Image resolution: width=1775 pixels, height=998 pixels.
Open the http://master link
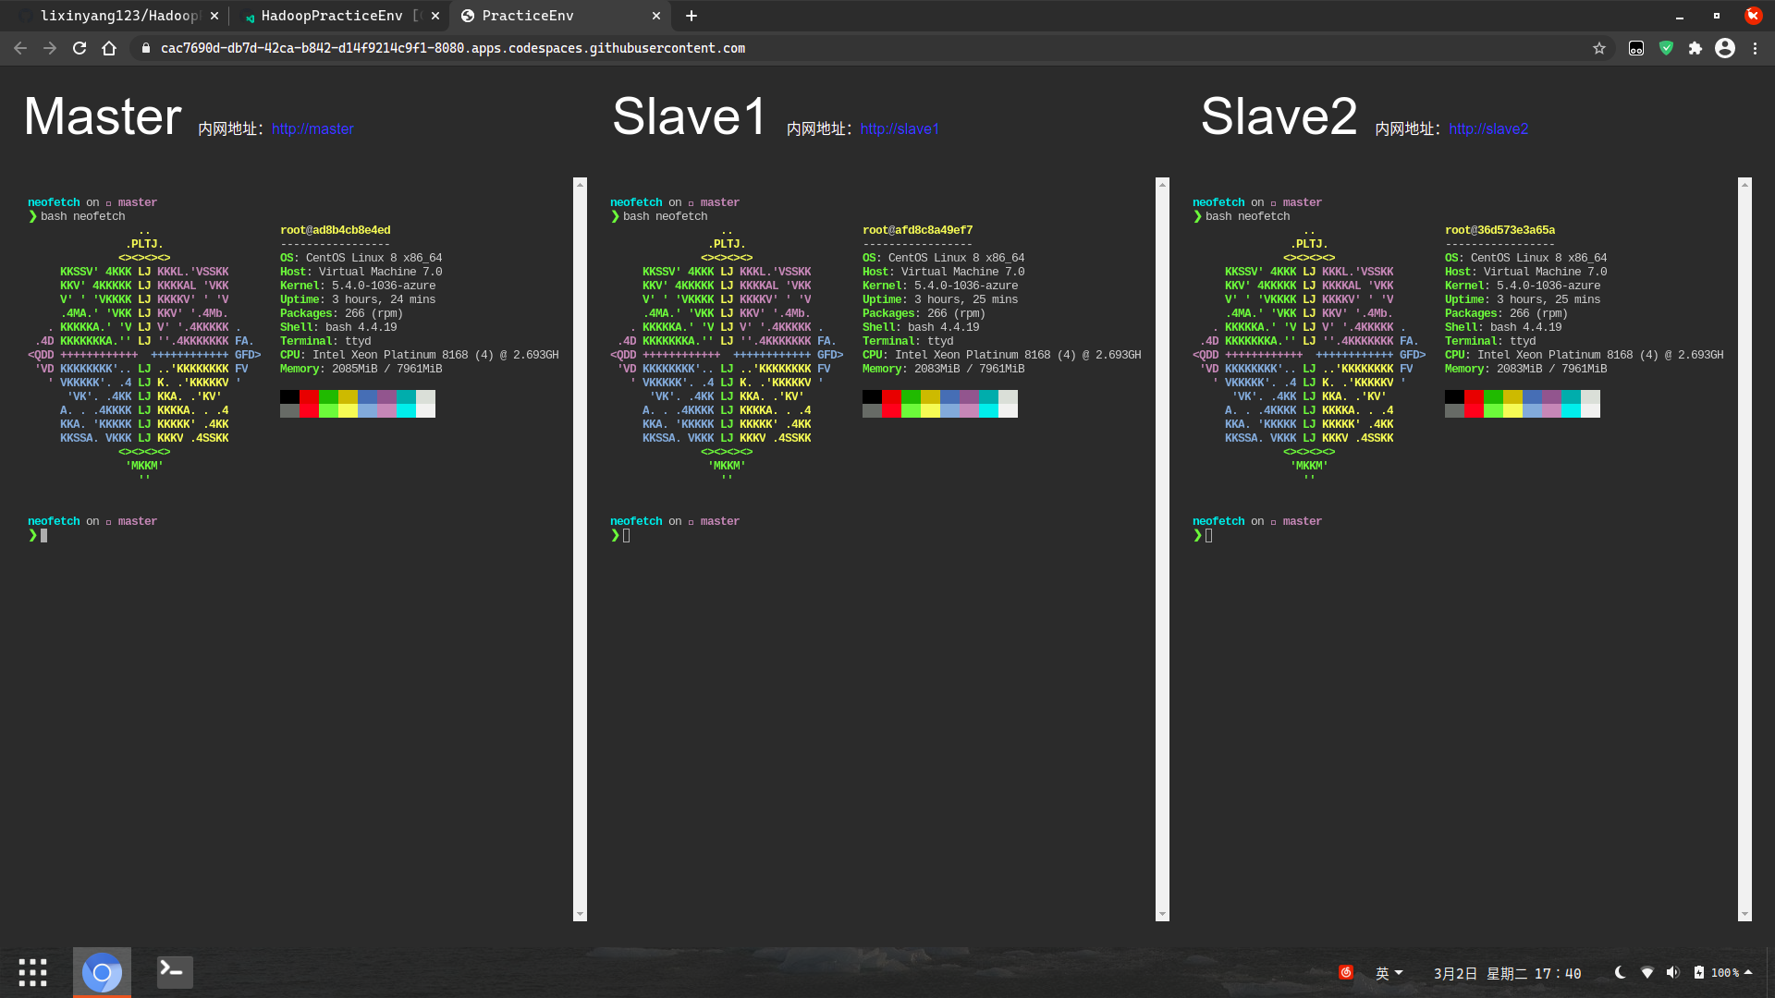point(312,129)
